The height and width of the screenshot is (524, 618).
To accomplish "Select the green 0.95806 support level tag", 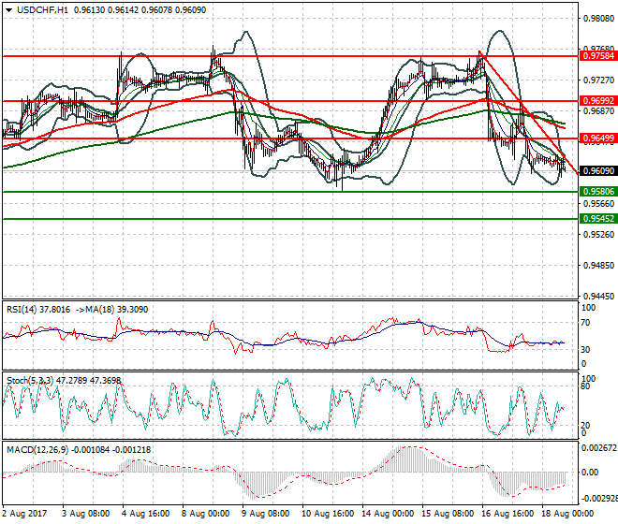I will (x=597, y=192).
